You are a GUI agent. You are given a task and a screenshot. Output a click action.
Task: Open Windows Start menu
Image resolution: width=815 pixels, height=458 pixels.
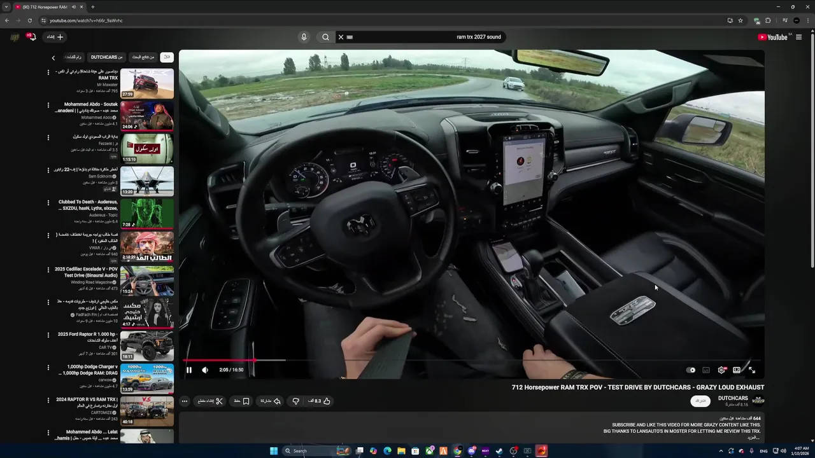274,451
